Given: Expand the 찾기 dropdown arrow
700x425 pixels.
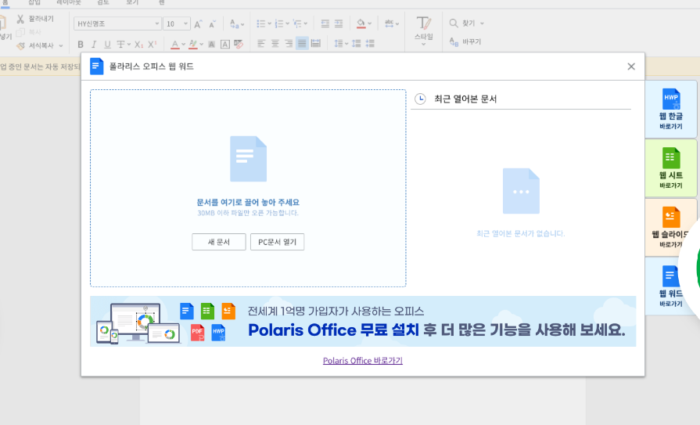Looking at the screenshot, I should 482,23.
